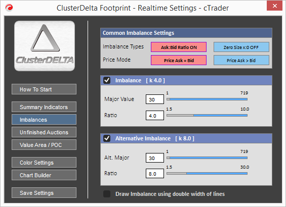Click the ClusterDELTA logo image

click(x=45, y=45)
